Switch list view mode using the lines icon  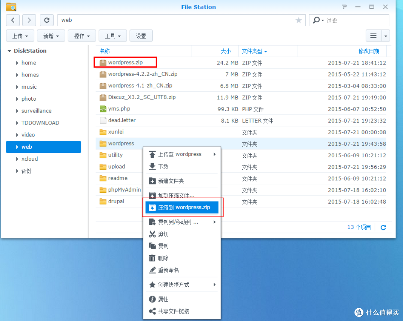tap(374, 36)
